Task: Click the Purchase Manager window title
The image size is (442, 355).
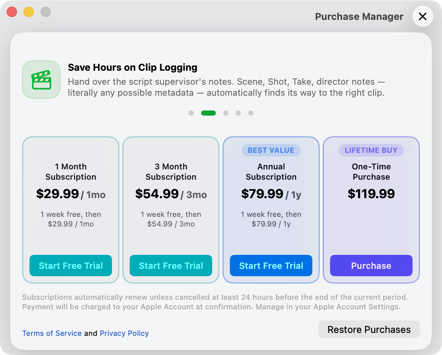Action: [x=359, y=17]
